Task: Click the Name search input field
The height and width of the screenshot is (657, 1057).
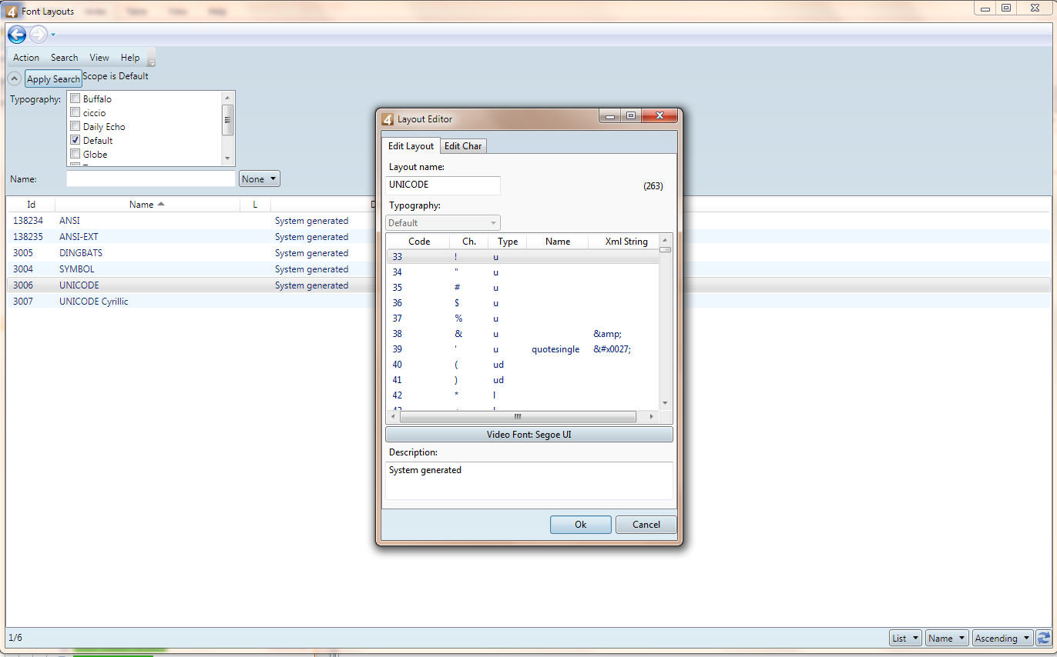Action: 151,178
